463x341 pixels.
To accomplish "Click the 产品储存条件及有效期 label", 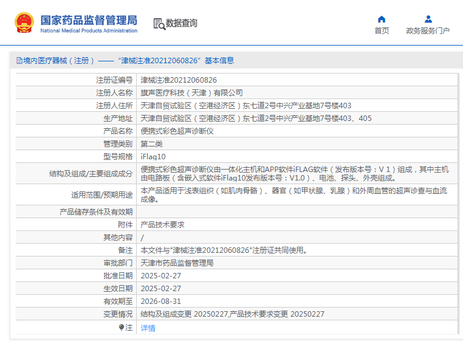I will (96, 212).
